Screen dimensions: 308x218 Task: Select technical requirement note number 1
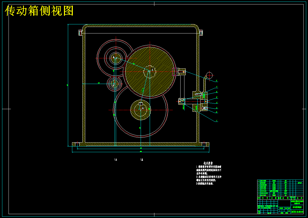click(209, 170)
